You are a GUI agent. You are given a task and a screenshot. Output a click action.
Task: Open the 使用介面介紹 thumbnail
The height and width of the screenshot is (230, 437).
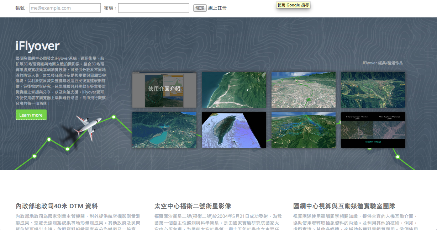click(164, 90)
